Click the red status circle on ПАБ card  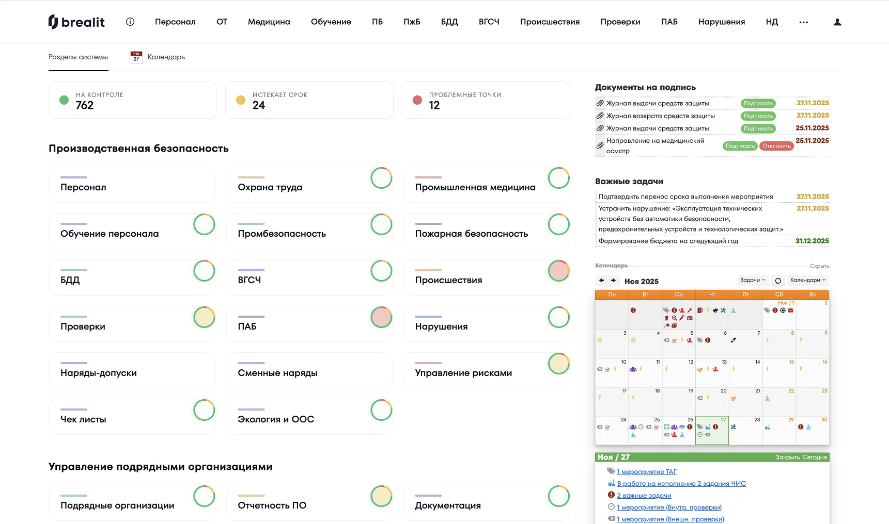click(x=382, y=317)
